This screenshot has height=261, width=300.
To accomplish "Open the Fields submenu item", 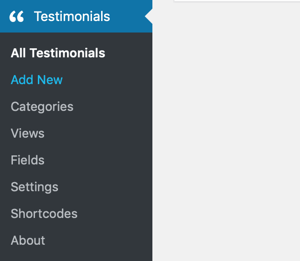I will [x=27, y=160].
